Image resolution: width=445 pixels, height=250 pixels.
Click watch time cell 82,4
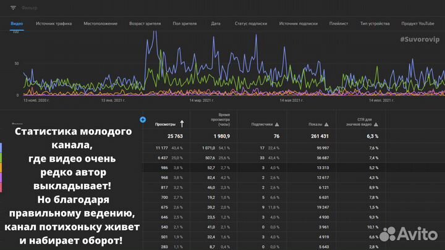click(211, 178)
